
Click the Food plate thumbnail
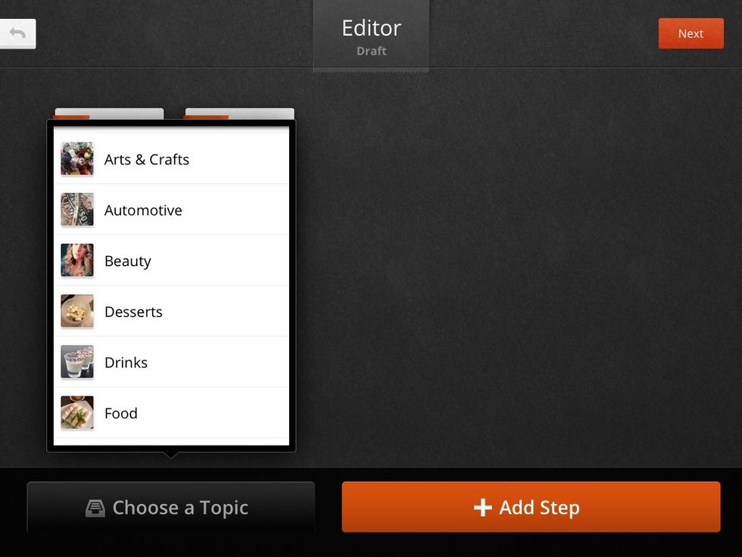[x=77, y=412]
